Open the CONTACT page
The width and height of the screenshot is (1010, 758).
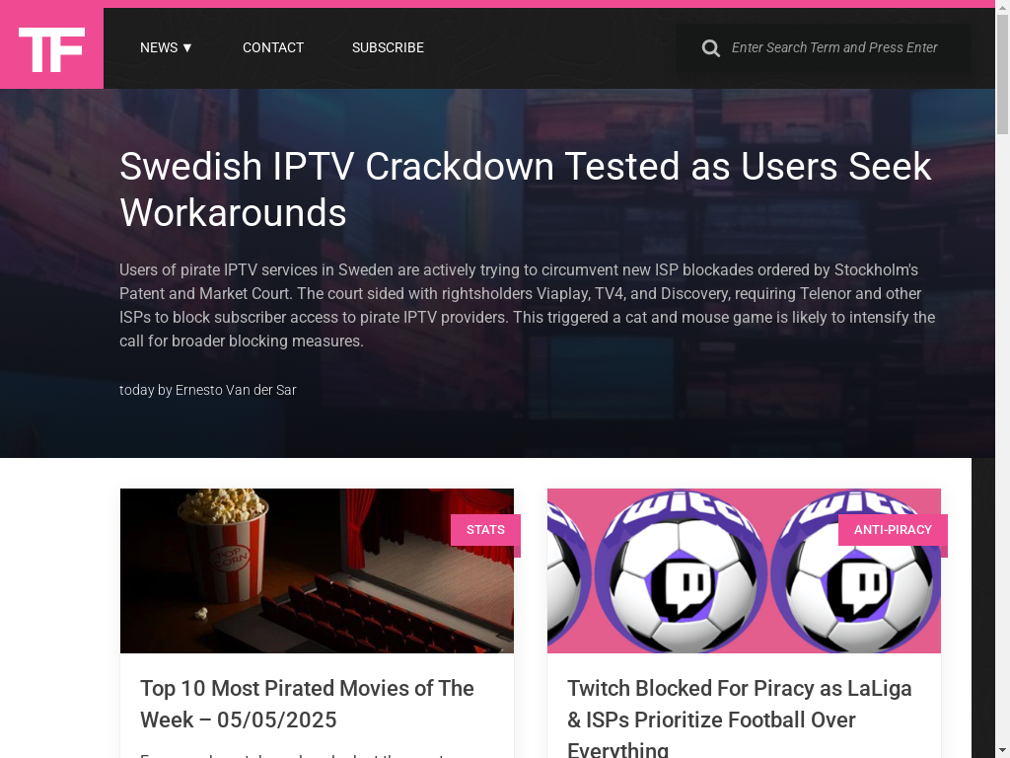(x=273, y=47)
